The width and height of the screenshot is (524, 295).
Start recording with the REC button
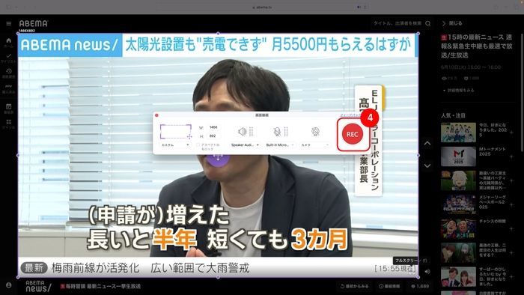coord(353,134)
